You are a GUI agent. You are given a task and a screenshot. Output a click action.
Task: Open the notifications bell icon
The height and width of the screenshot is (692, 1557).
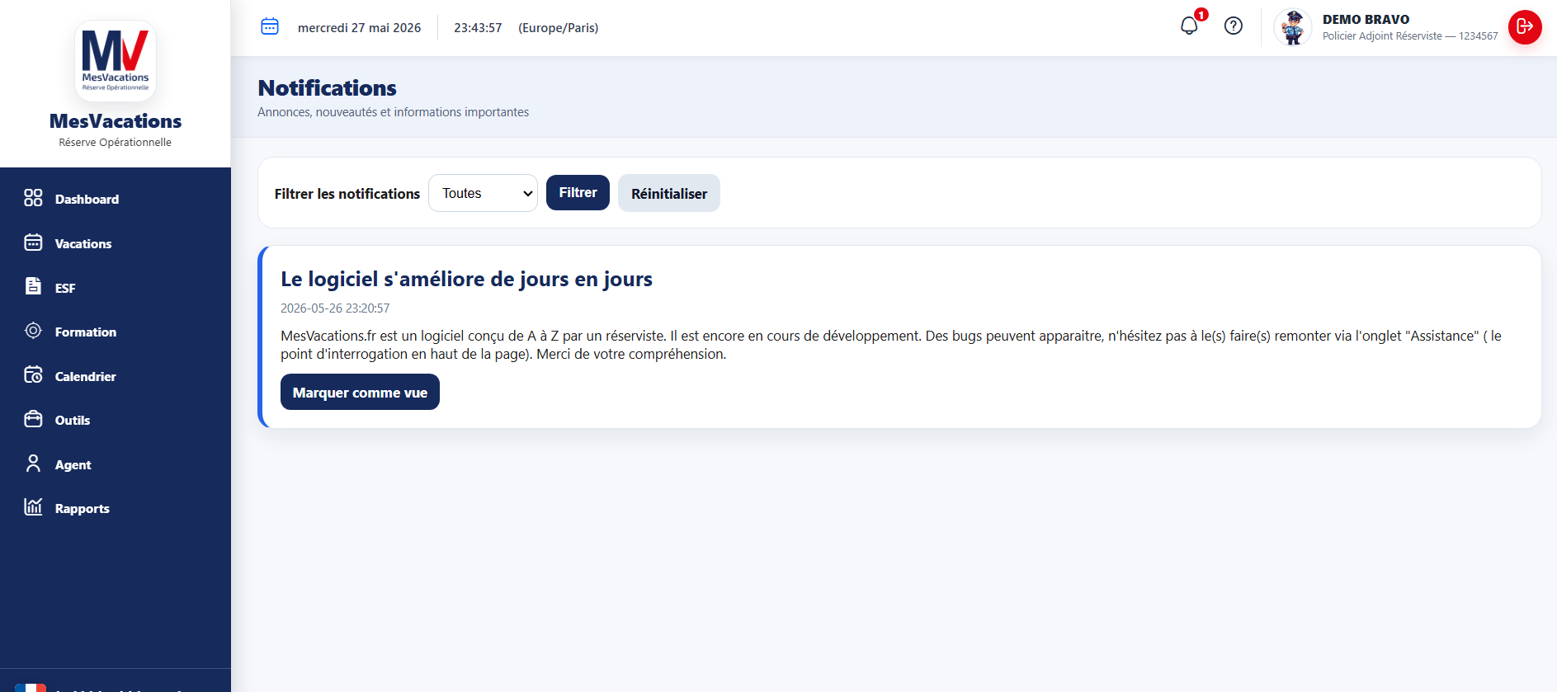pos(1189,26)
